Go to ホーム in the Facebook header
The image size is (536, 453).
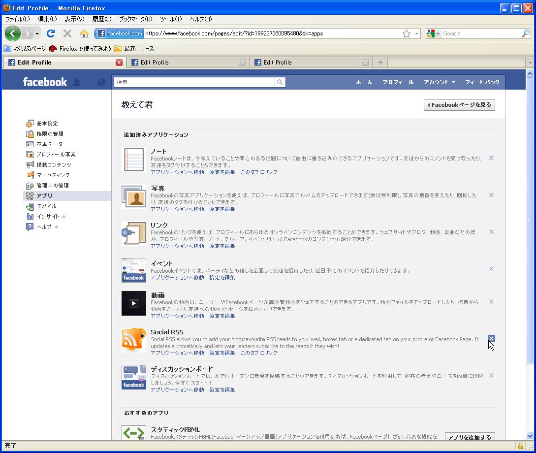(364, 82)
